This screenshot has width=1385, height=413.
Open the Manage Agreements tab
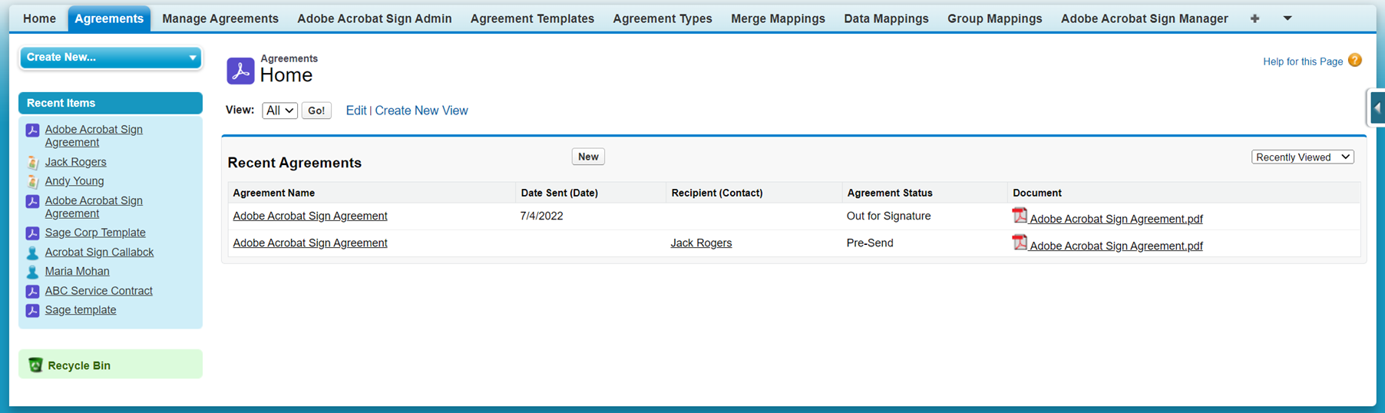[220, 18]
